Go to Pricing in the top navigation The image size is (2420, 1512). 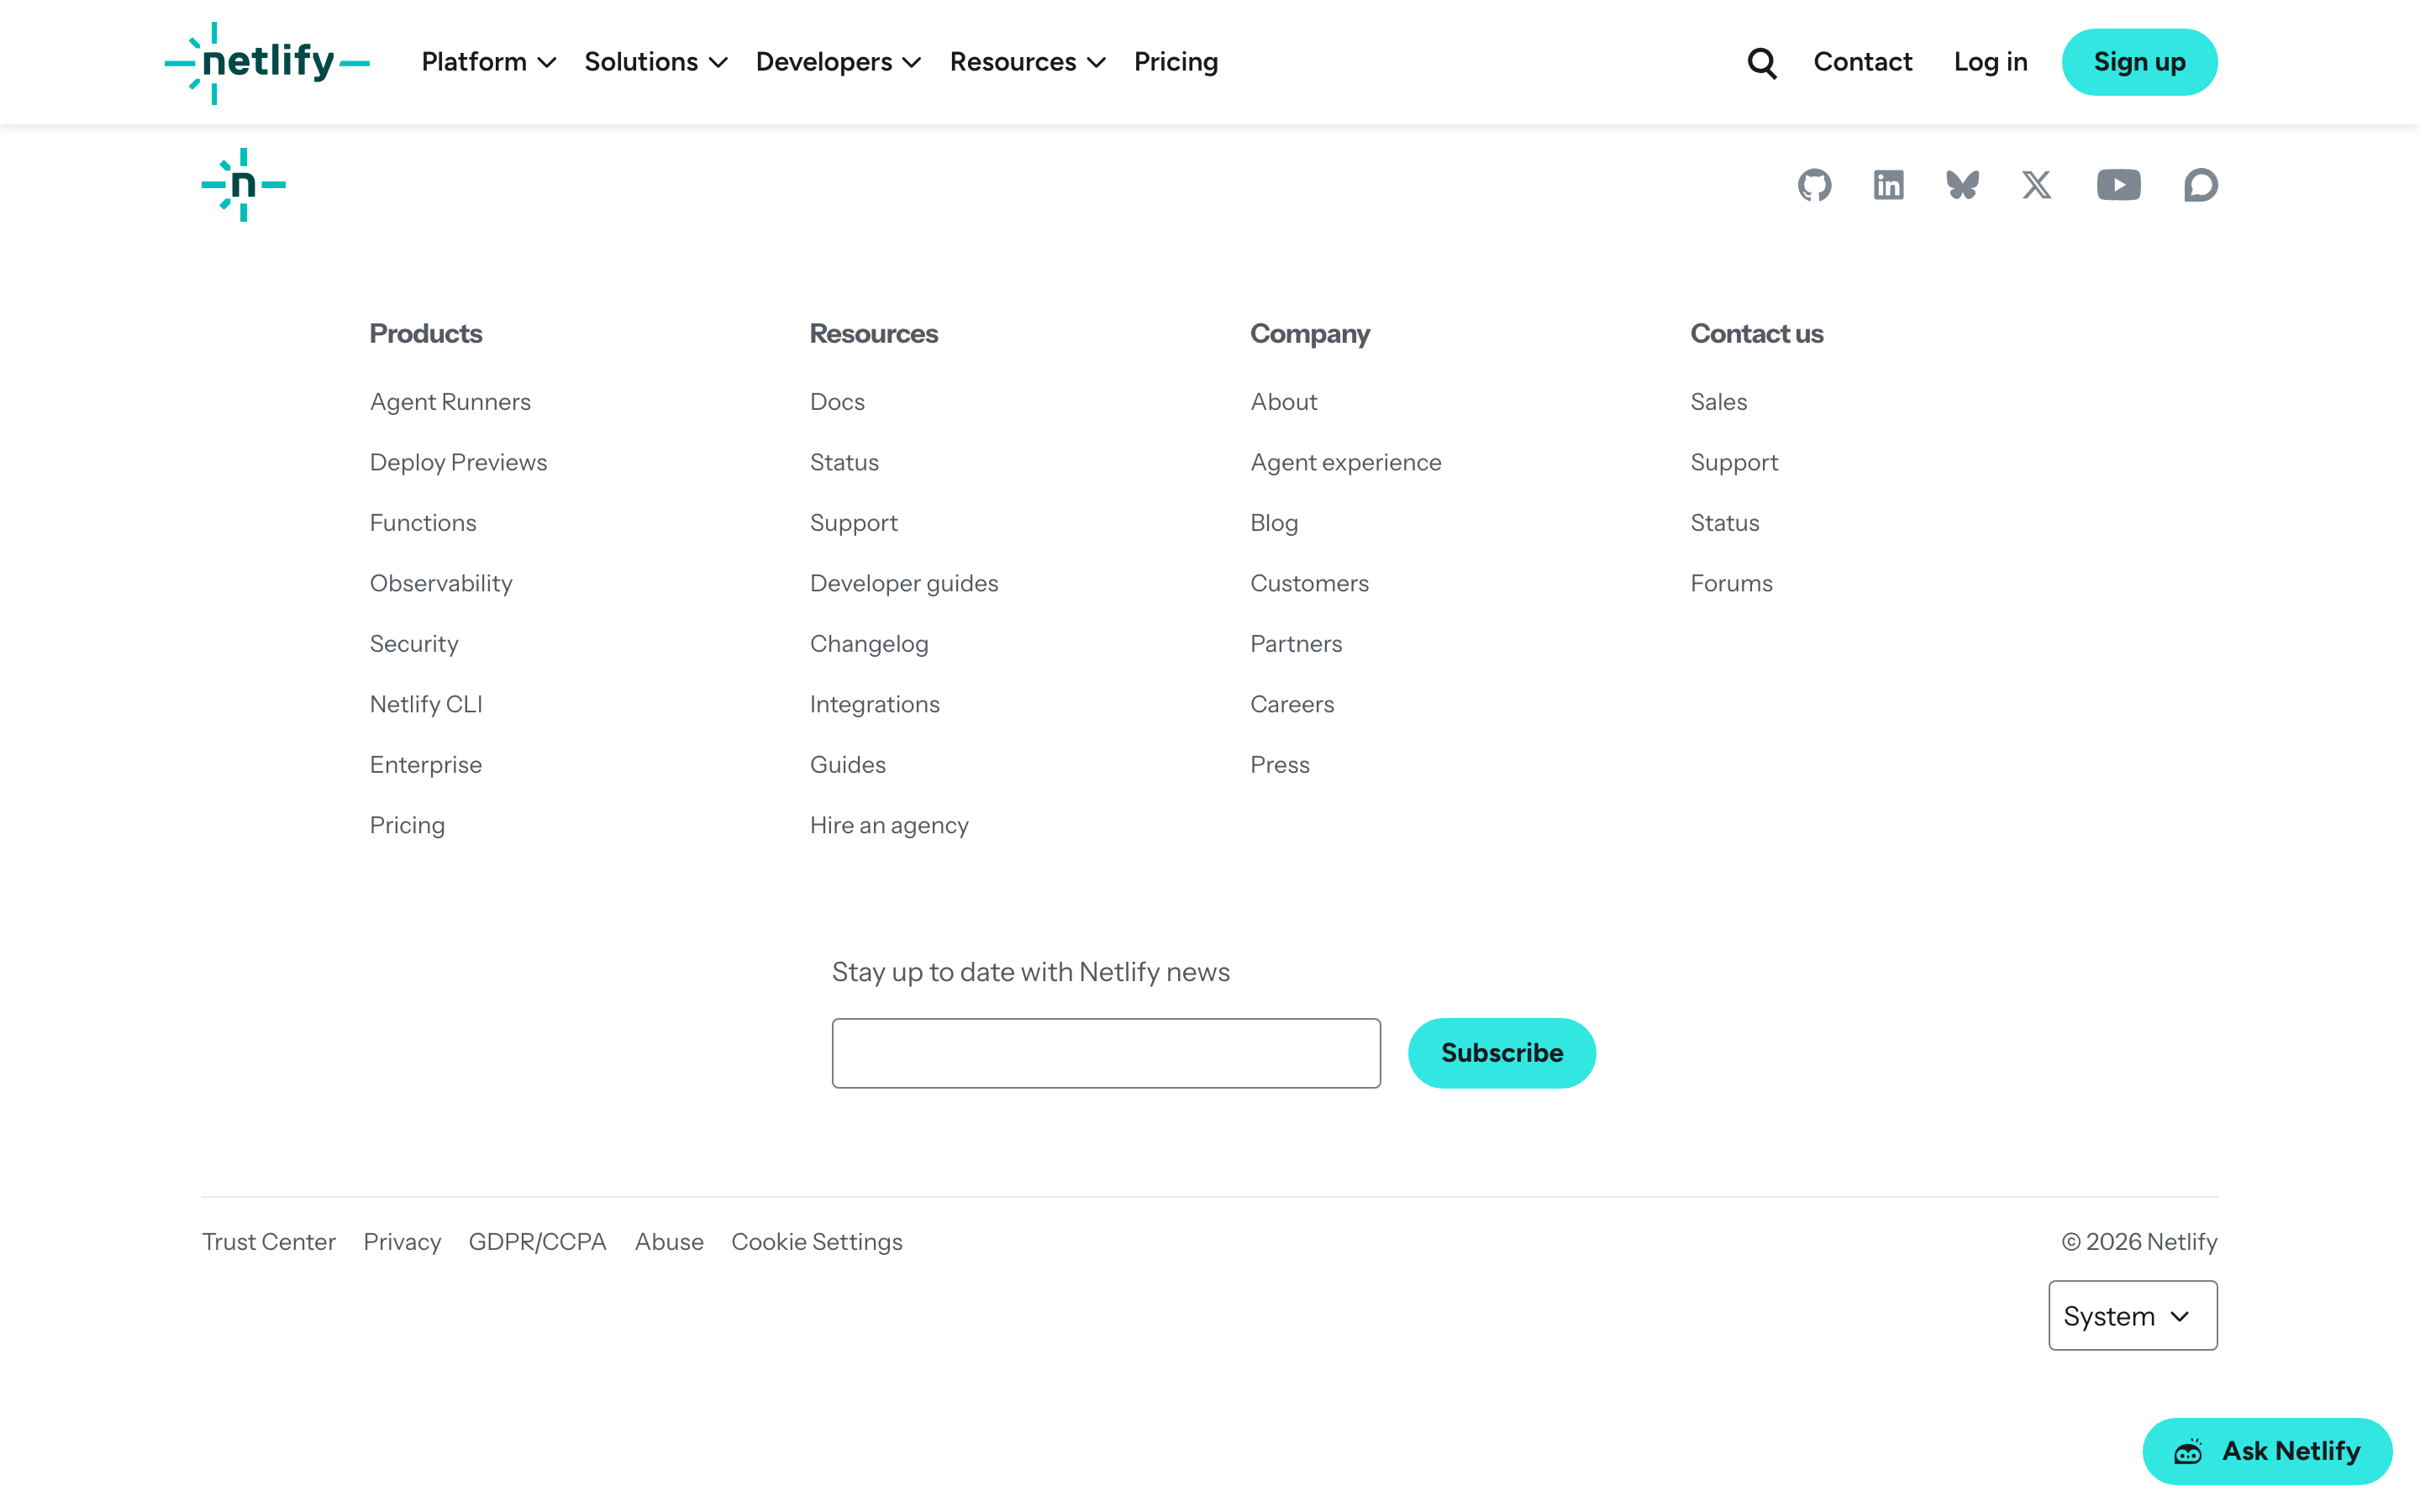click(1176, 62)
